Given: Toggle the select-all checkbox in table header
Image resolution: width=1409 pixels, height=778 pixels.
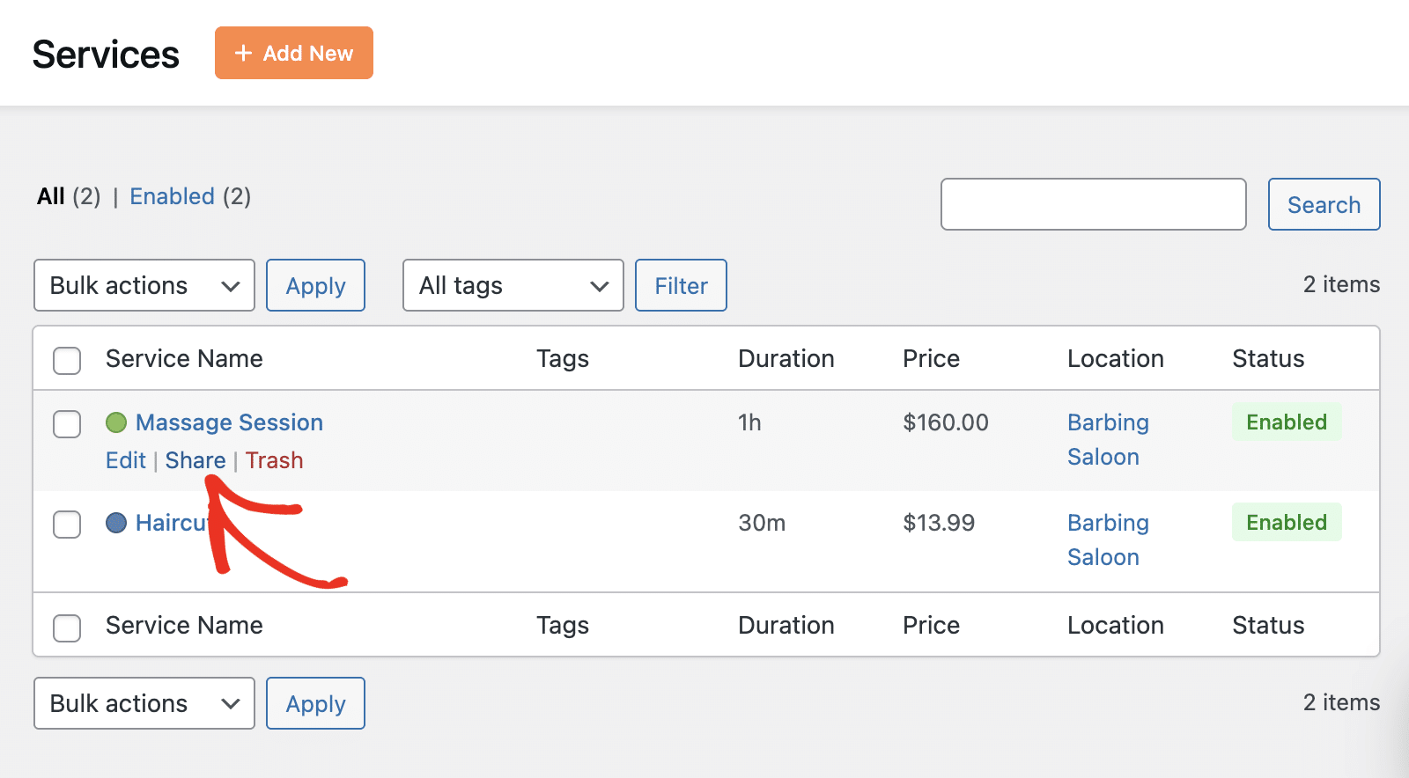Looking at the screenshot, I should (x=67, y=360).
